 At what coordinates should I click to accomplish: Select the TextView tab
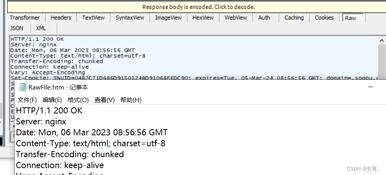93,18
